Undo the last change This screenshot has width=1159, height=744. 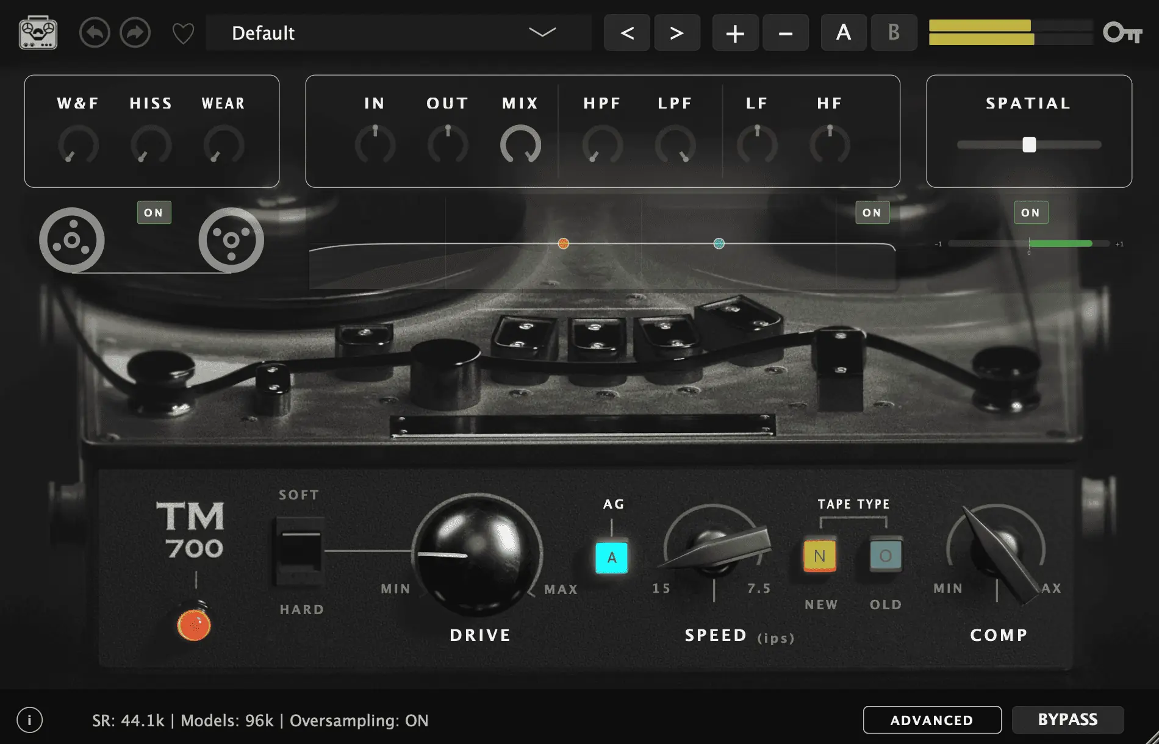pyautogui.click(x=94, y=33)
